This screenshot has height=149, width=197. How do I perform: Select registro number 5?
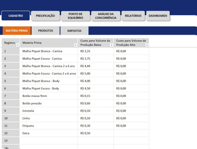point(11,81)
